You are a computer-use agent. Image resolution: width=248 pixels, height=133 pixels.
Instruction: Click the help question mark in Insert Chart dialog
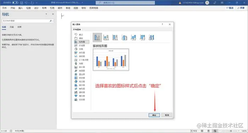(x=162, y=24)
